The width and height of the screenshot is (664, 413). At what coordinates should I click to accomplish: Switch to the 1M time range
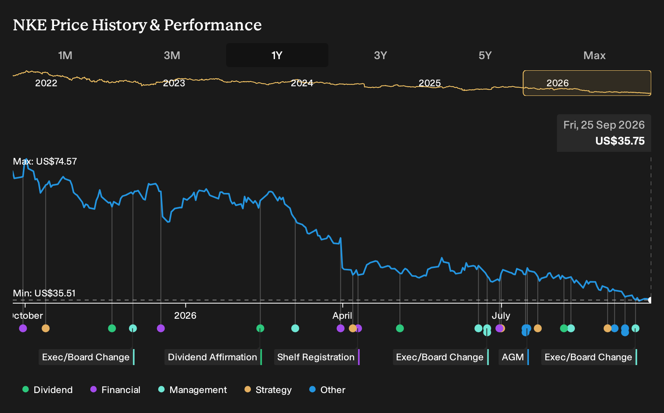point(65,55)
